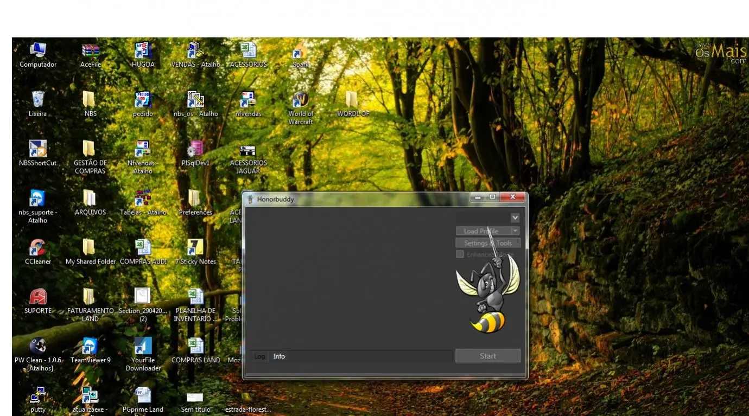The image size is (749, 416).
Task: Open the bot selection dropdown chevron
Action: (x=515, y=217)
